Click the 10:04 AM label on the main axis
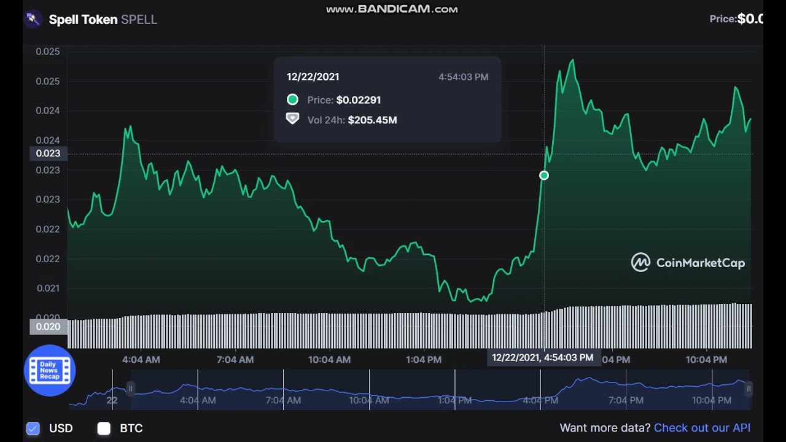Screen dimensions: 786x442 (x=330, y=360)
